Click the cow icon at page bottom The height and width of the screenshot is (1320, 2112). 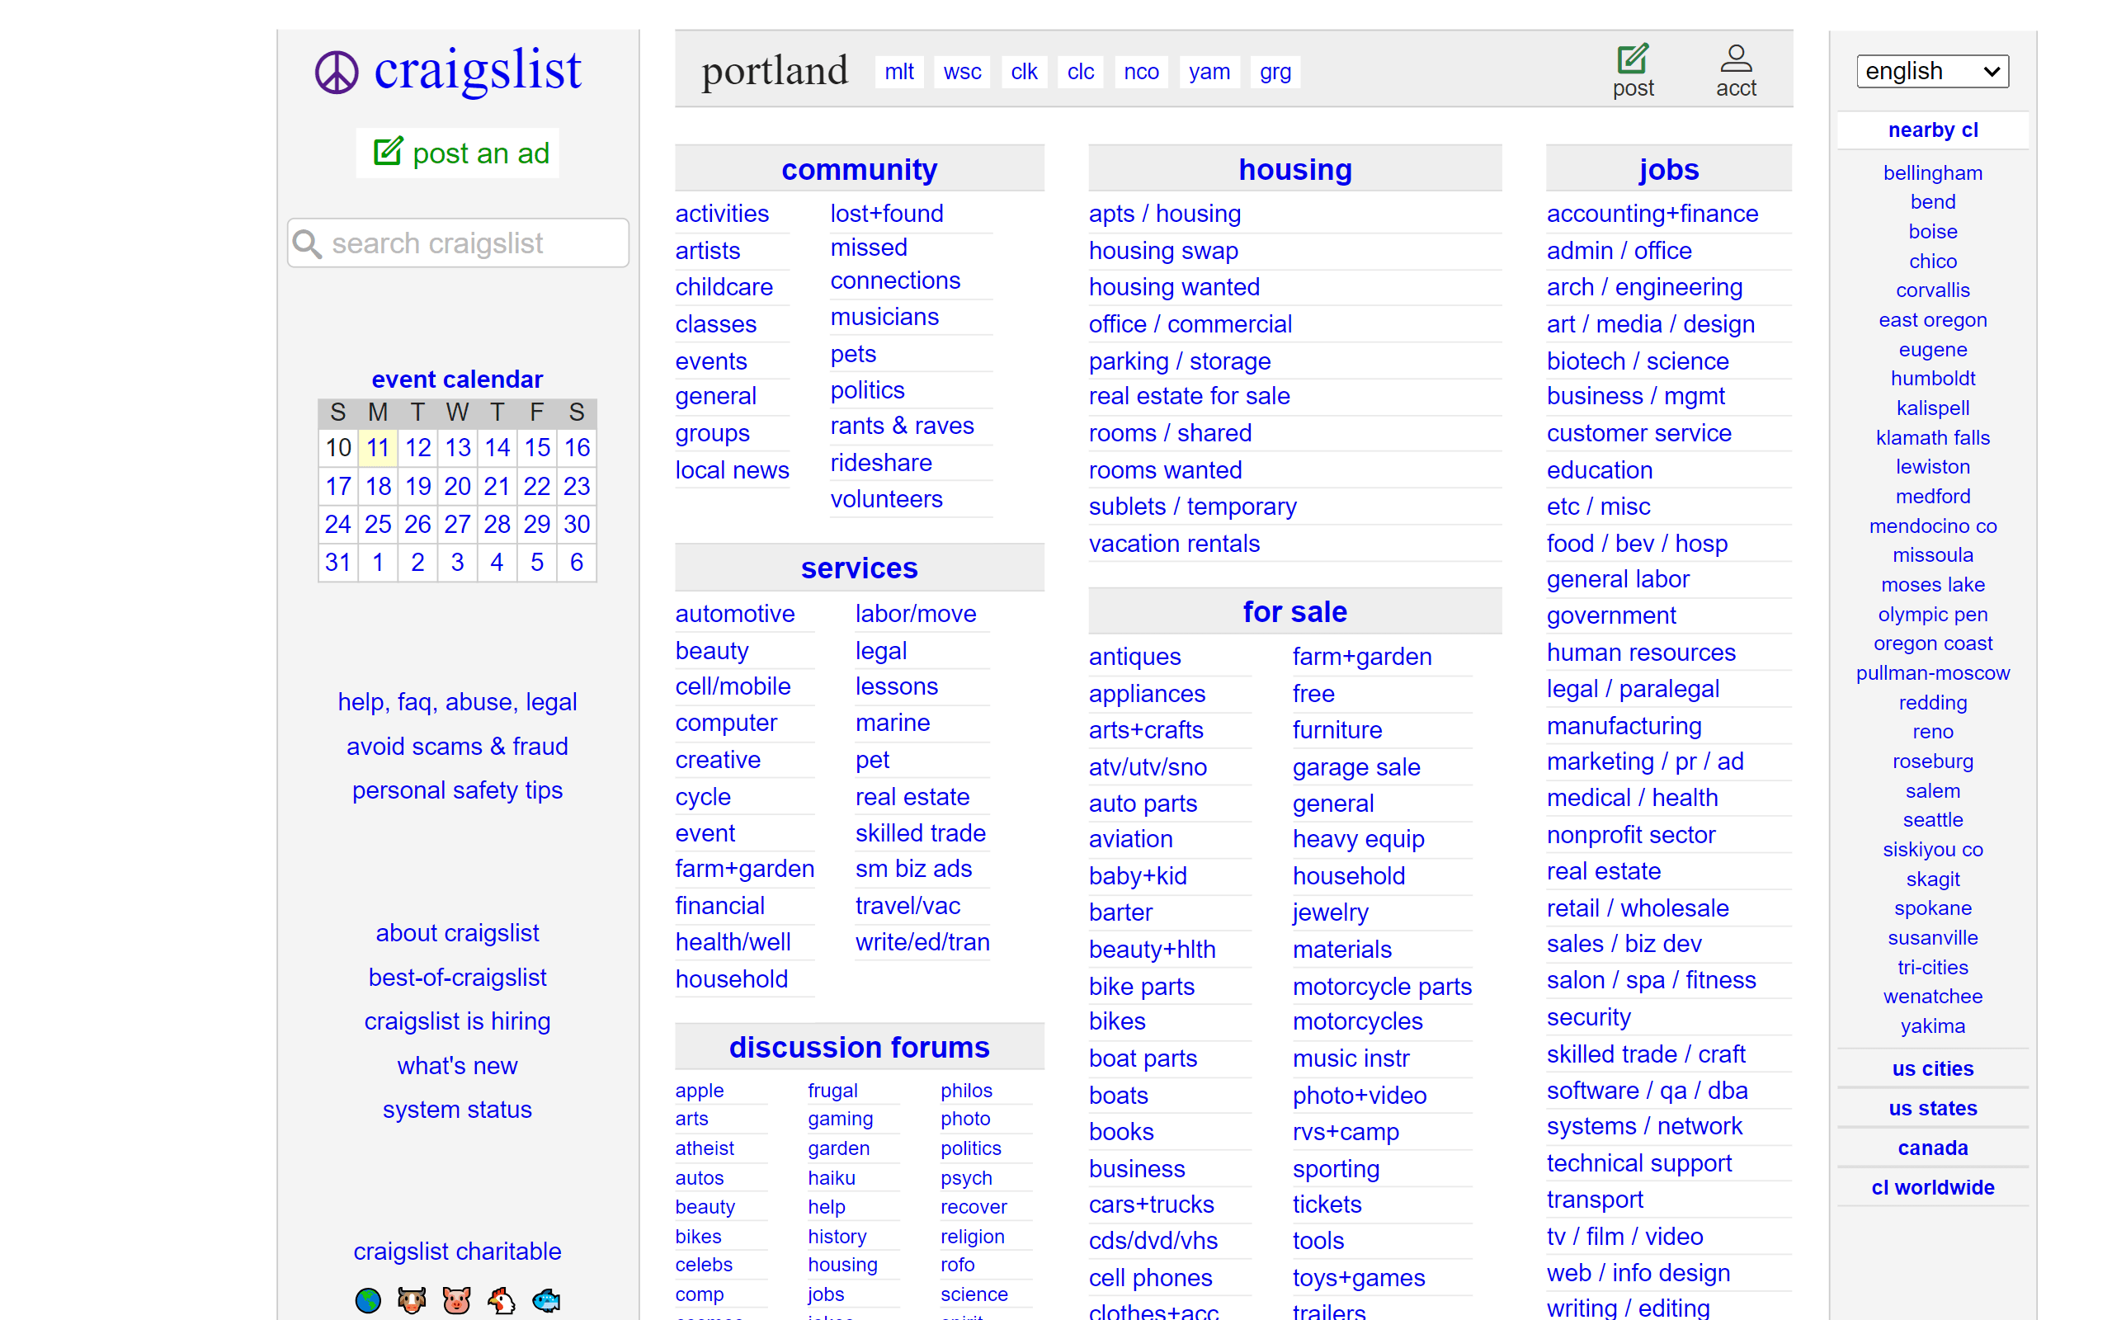pyautogui.click(x=412, y=1300)
